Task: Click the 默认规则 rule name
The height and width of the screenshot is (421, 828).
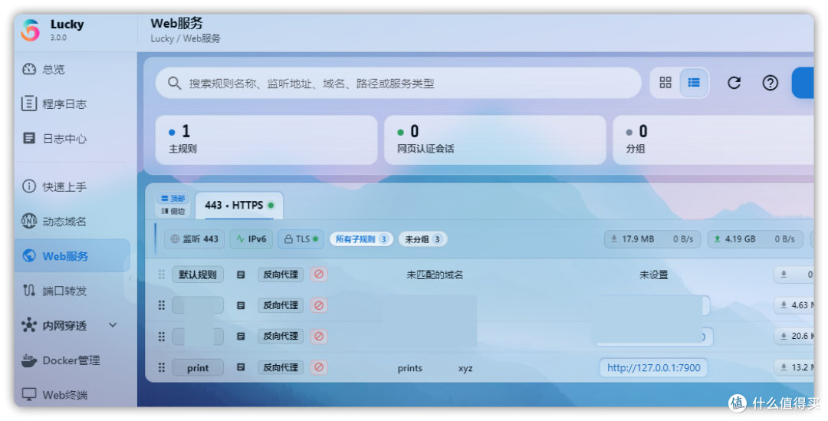Action: (x=198, y=275)
